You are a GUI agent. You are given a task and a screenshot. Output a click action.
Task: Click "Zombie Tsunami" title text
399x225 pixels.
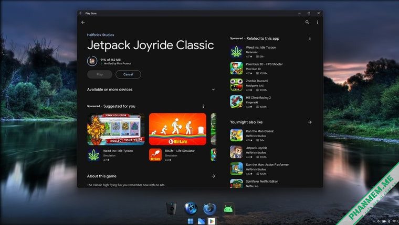coord(257,81)
